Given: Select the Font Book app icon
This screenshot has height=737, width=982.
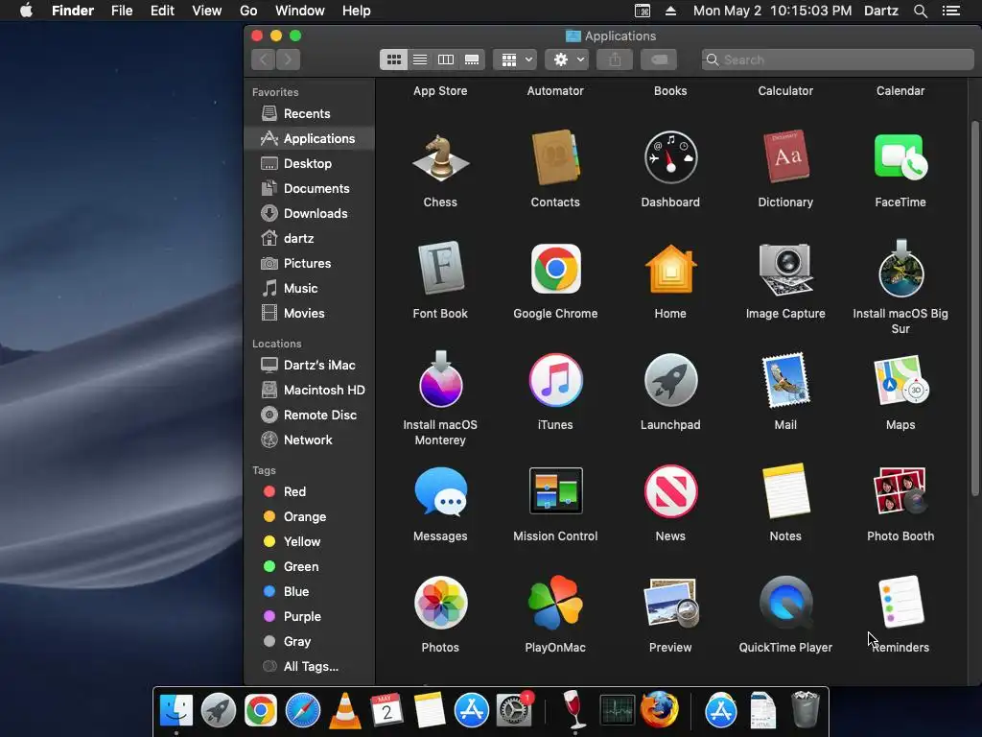Looking at the screenshot, I should pyautogui.click(x=440, y=269).
